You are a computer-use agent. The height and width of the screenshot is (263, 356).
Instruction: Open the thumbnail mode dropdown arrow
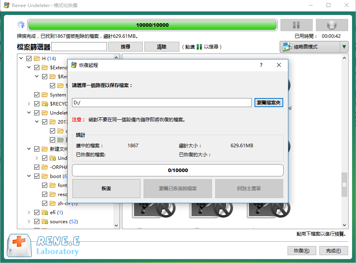pyautogui.click(x=344, y=47)
